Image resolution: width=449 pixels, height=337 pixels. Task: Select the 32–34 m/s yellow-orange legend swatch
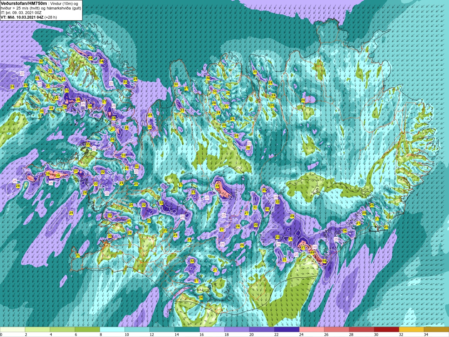click(411, 330)
